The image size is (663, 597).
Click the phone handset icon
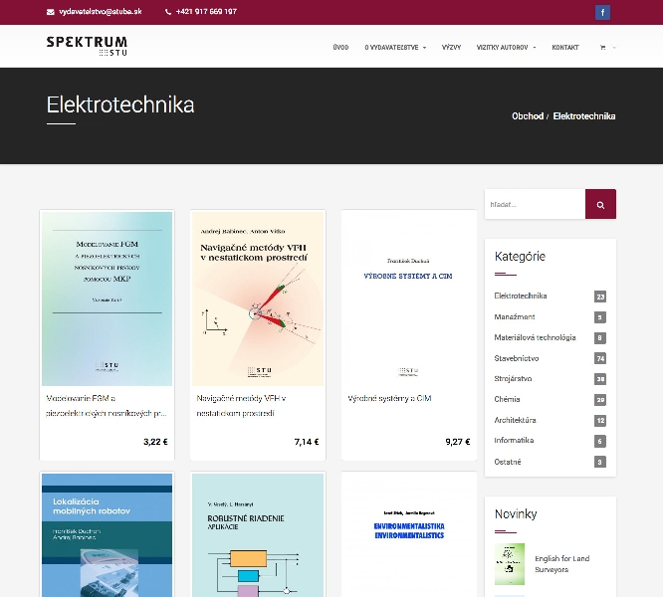click(x=168, y=12)
